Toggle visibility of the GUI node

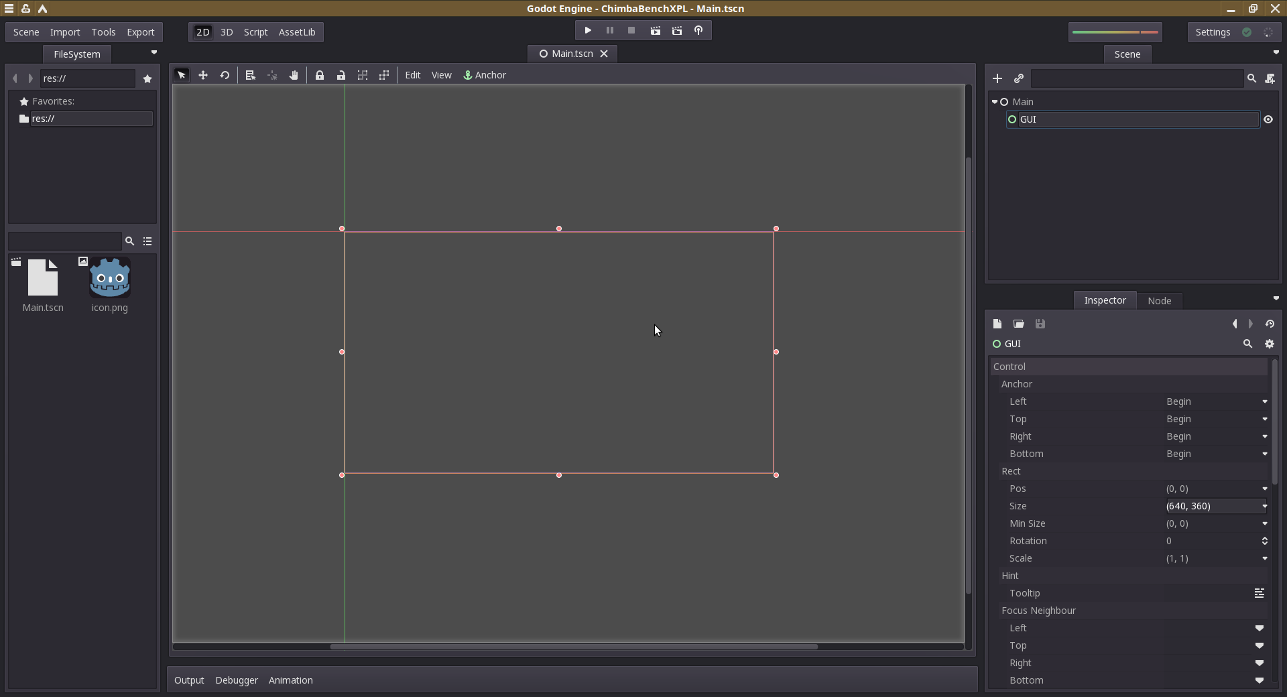tap(1268, 119)
